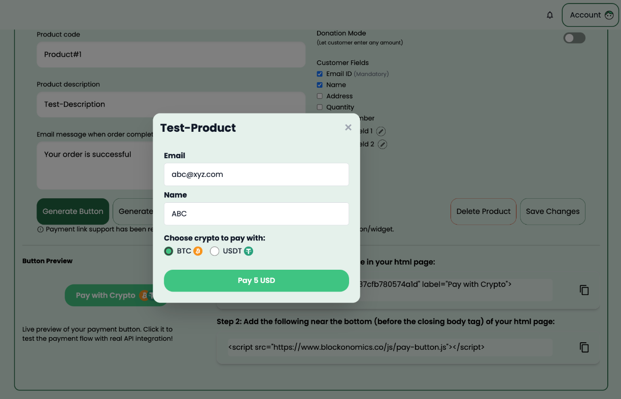Select BTC as the payment crypto
The height and width of the screenshot is (399, 621).
pos(168,251)
